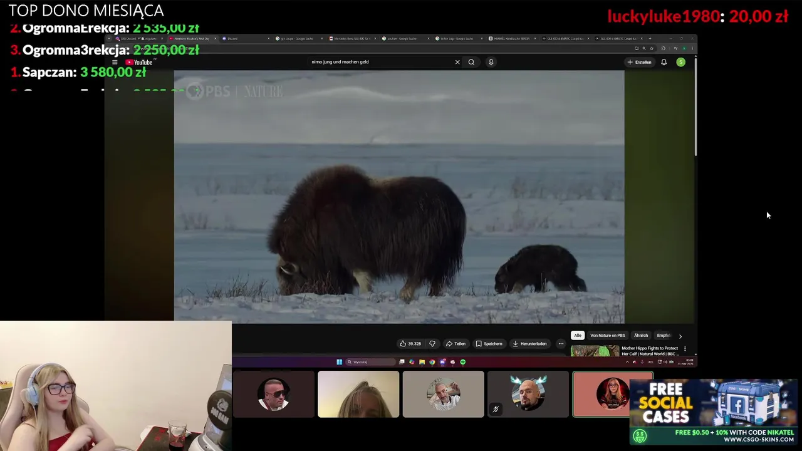Show hidden system tray icons
Screen dimensions: 802x451
pos(627,362)
